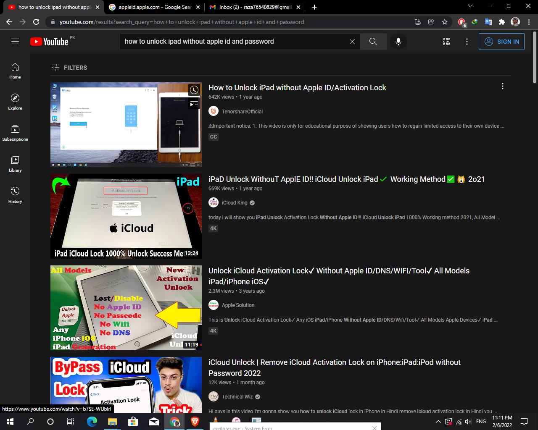Open the iCloud King video thumbnail
This screenshot has width=538, height=430.
pos(126,216)
